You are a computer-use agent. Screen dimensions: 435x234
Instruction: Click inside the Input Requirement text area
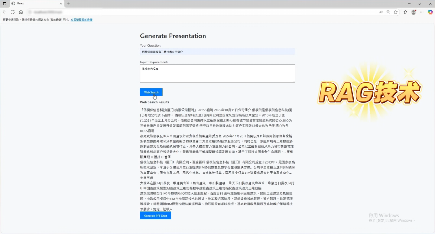(217, 74)
